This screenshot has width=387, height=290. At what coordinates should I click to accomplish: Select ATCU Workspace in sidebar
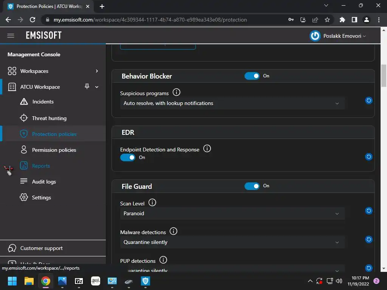tap(40, 87)
